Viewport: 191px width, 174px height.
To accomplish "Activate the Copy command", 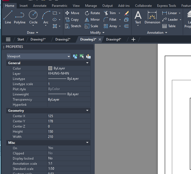I will pyautogui.click(x=72, y=20).
